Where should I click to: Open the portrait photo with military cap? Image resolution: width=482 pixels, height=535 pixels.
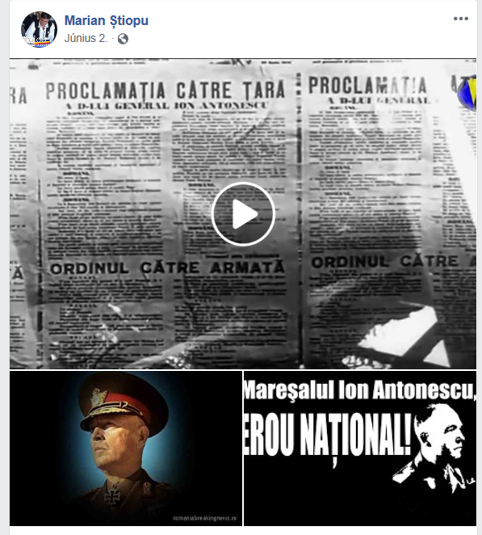[126, 448]
